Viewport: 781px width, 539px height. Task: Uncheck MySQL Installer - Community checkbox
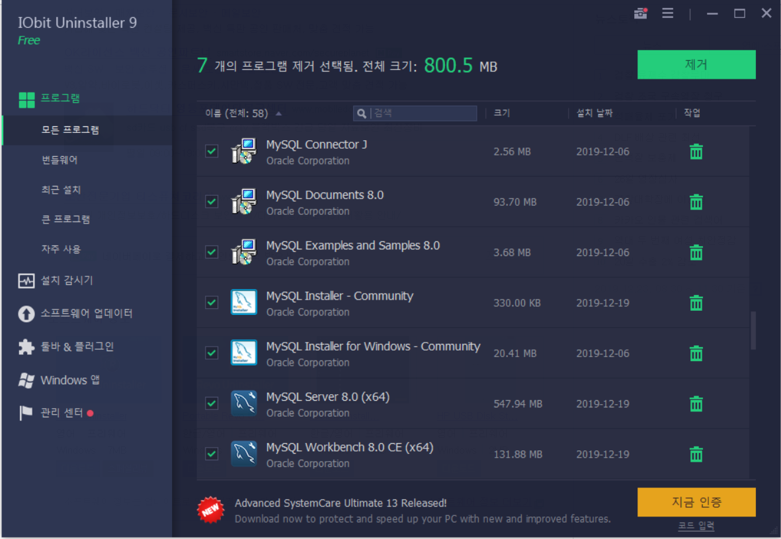(x=212, y=302)
